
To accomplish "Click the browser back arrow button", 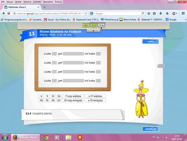I will point(4,13).
